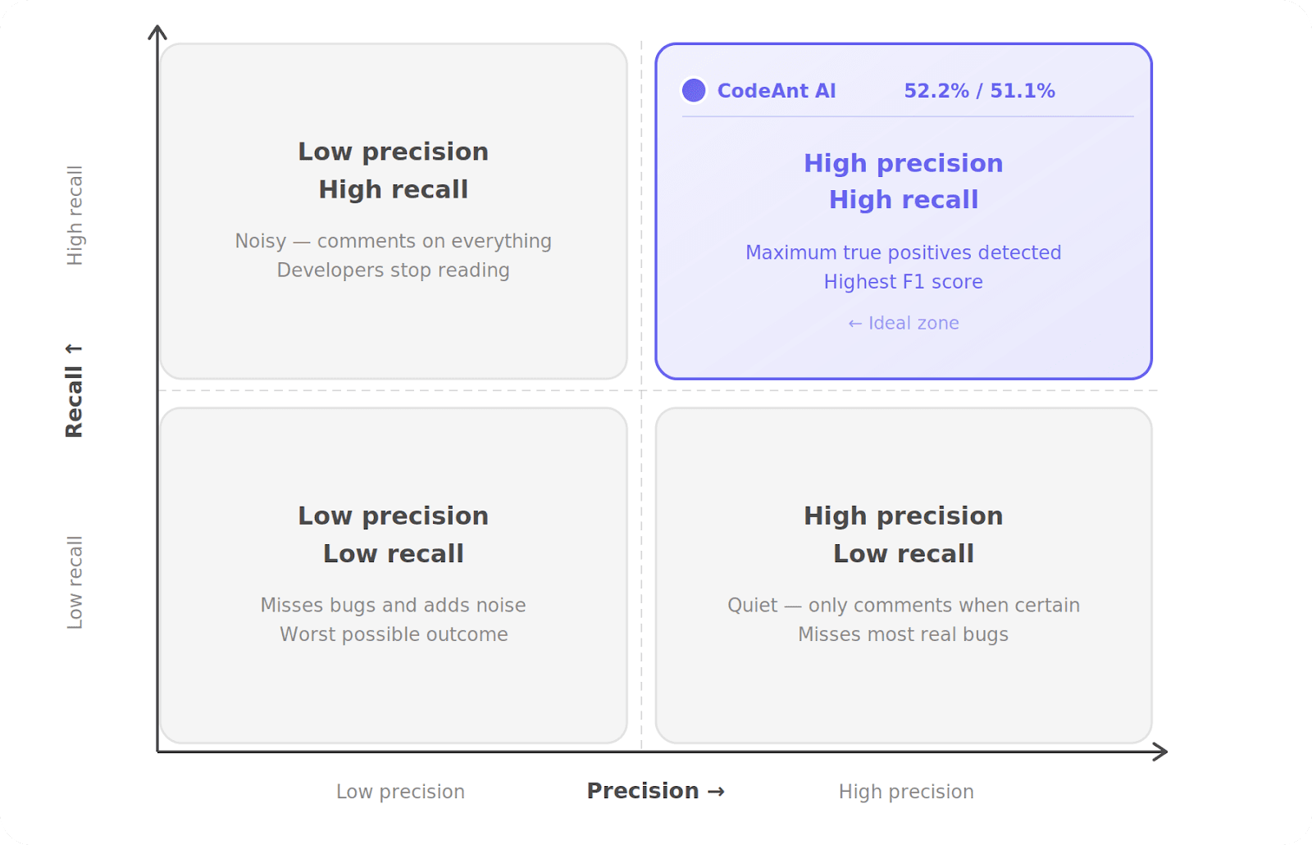
Task: Click Noisy comments on everything text
Action: pos(393,241)
